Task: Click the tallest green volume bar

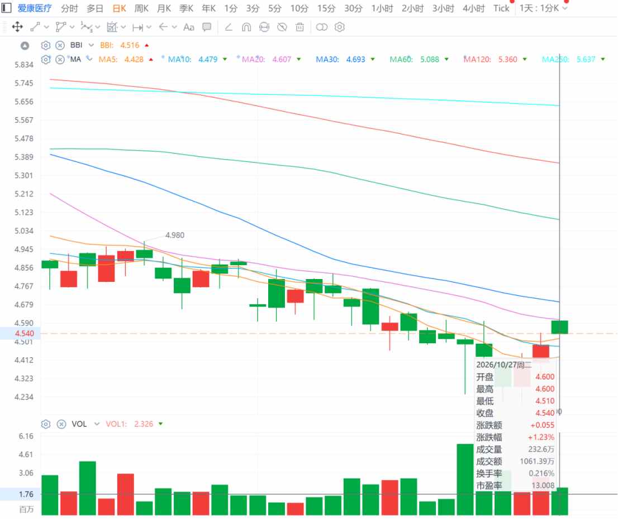Action: (x=465, y=479)
